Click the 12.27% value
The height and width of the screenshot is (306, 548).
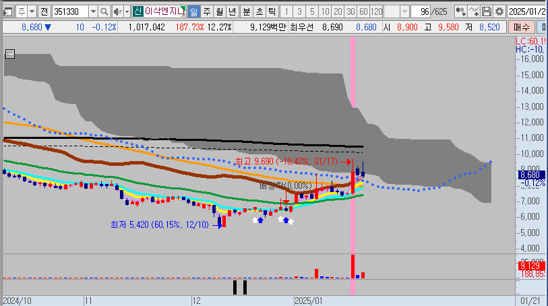tap(220, 27)
